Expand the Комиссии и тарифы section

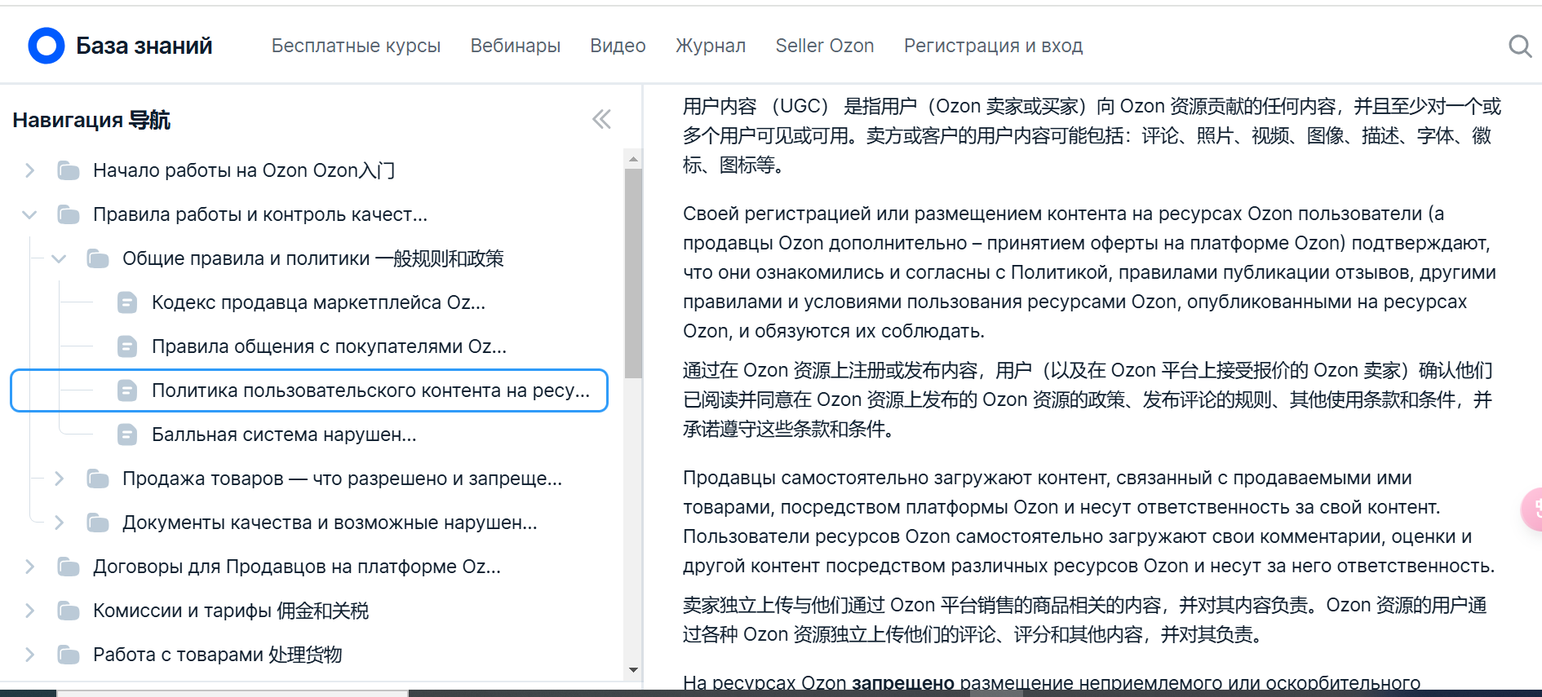29,611
